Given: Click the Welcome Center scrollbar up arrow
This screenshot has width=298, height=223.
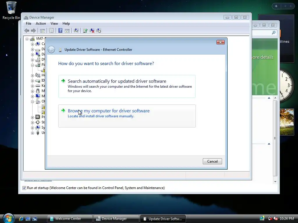Looking at the screenshot, I should coord(275,98).
